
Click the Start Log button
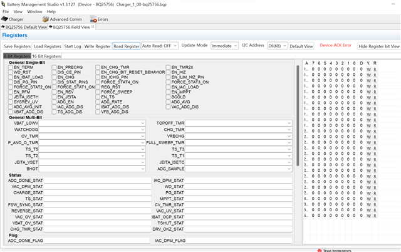[73, 46]
